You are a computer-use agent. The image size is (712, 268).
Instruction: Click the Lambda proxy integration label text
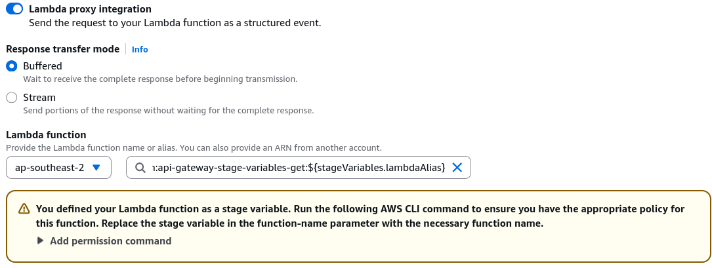91,9
